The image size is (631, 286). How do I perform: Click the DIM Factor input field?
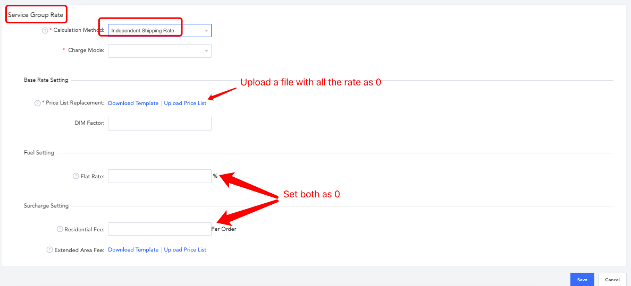click(x=160, y=124)
